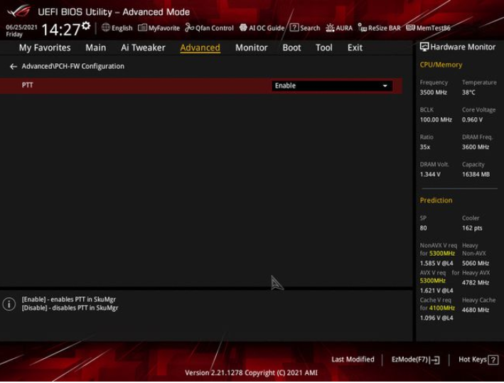
Task: Launch MemTest86
Action: point(428,28)
